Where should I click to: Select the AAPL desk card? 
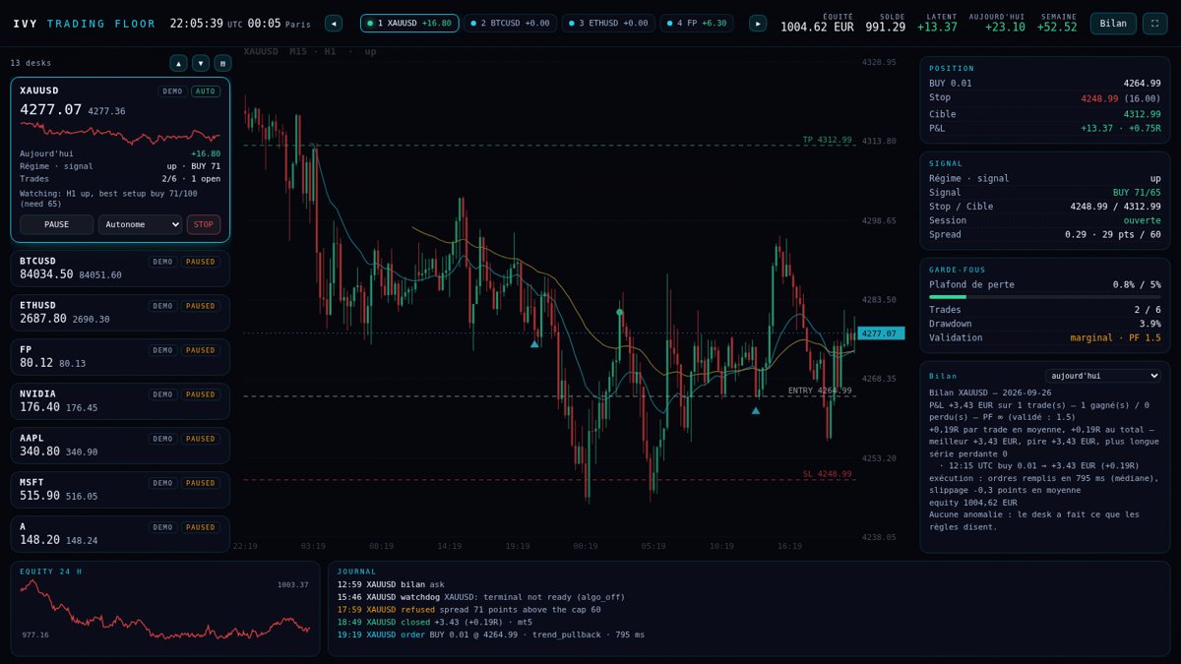[120, 445]
